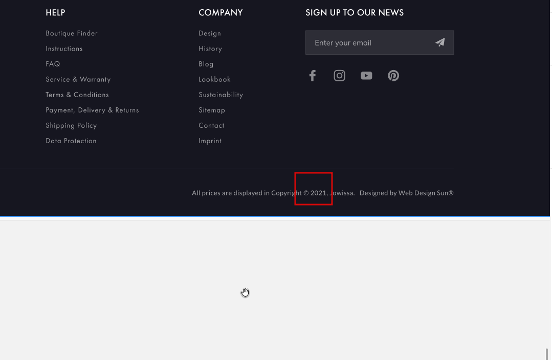This screenshot has height=360, width=552.
Task: Open the Sitemap link
Action: pos(212,110)
